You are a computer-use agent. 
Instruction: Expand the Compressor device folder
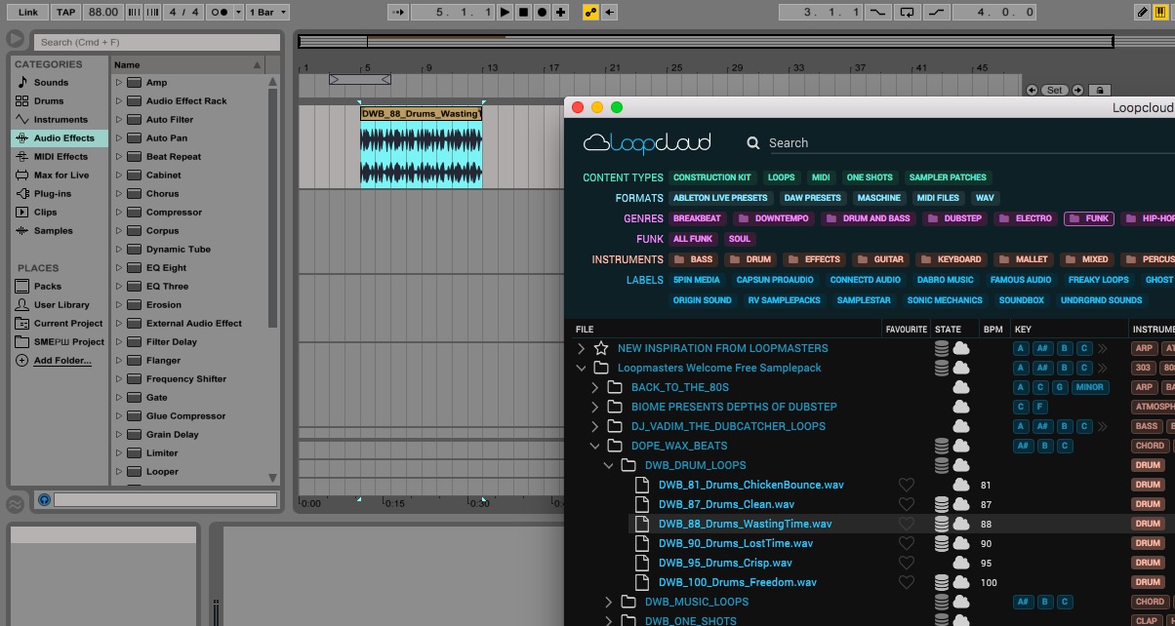[x=119, y=213]
